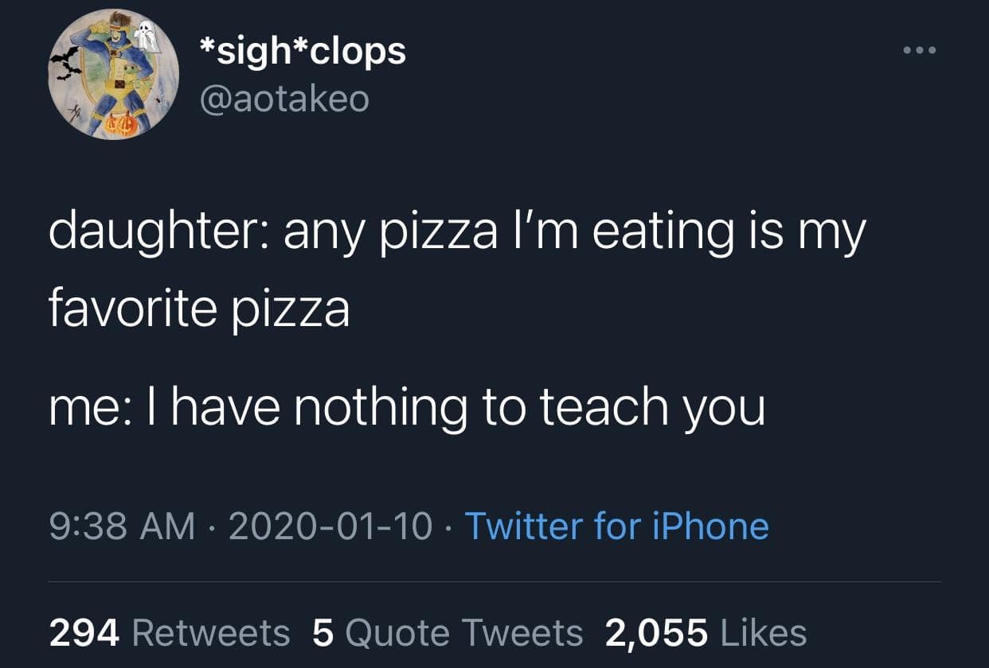The width and height of the screenshot is (989, 668).
Task: Click the "daughter: any pizza" tweet line
Action: (x=456, y=234)
